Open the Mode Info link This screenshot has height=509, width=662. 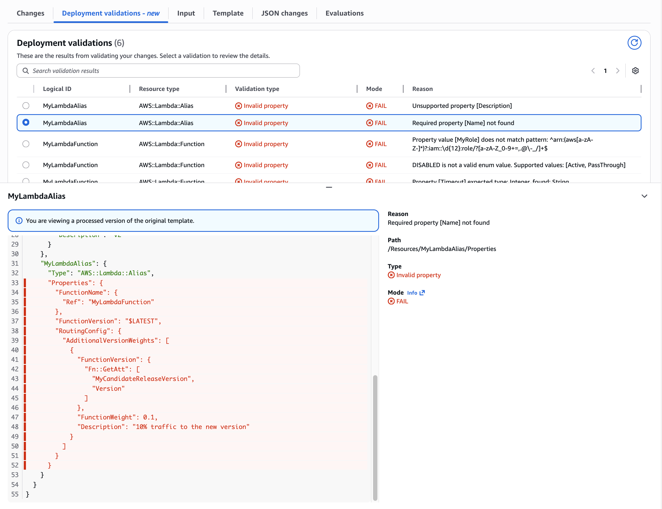pos(412,293)
